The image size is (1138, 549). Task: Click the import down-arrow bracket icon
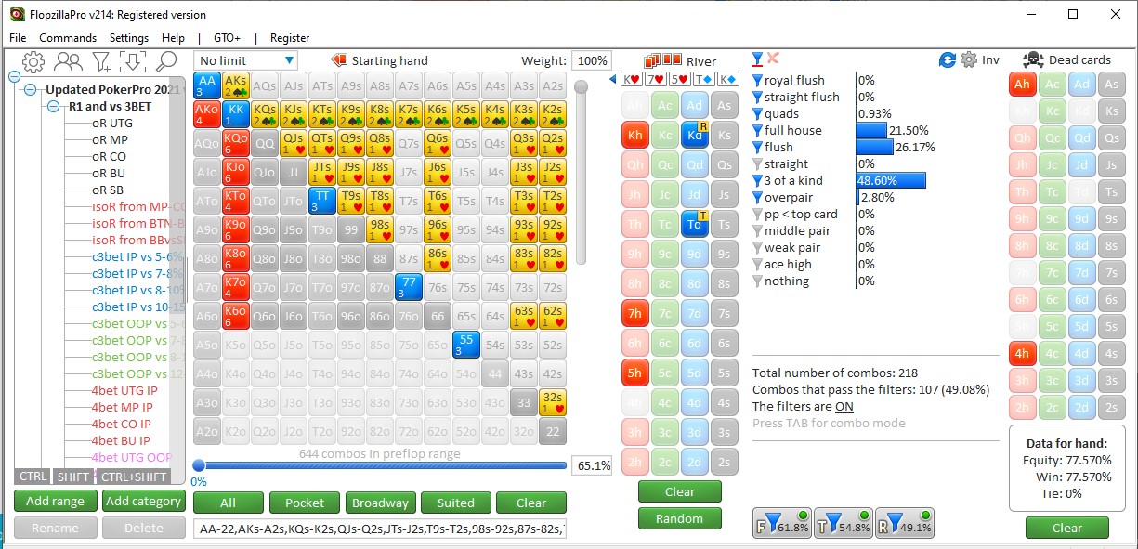click(x=133, y=62)
